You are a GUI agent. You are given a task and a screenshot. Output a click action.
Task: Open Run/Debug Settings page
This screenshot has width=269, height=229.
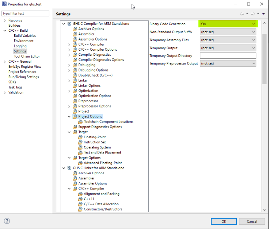click(24, 77)
